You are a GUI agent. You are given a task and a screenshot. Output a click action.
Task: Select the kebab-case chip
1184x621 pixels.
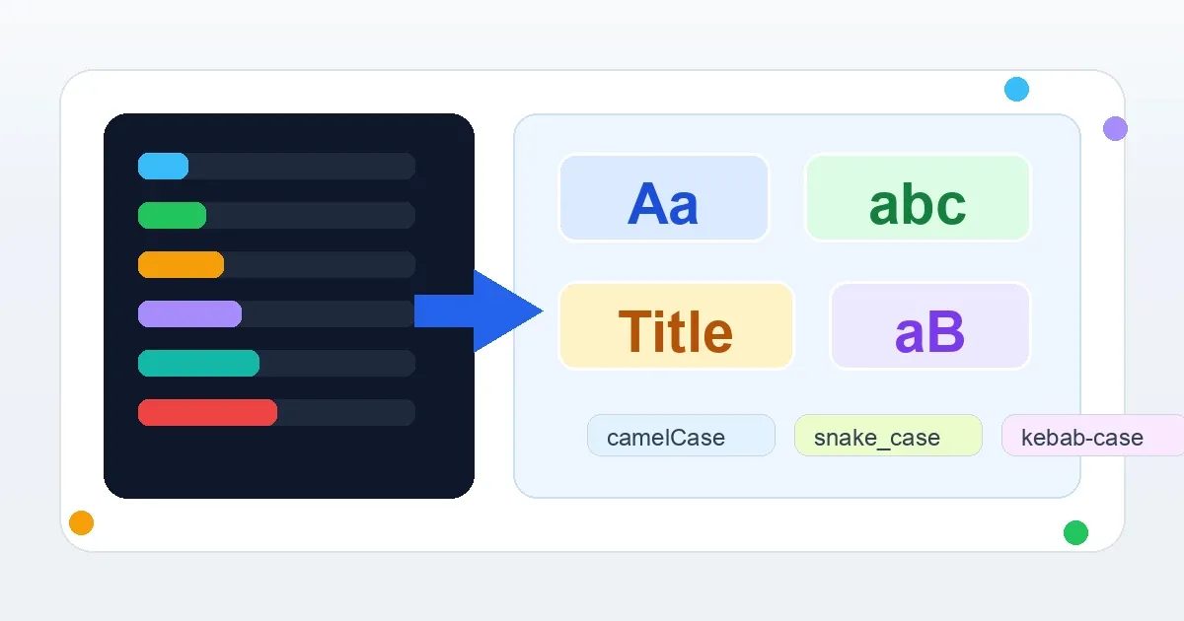click(1092, 436)
